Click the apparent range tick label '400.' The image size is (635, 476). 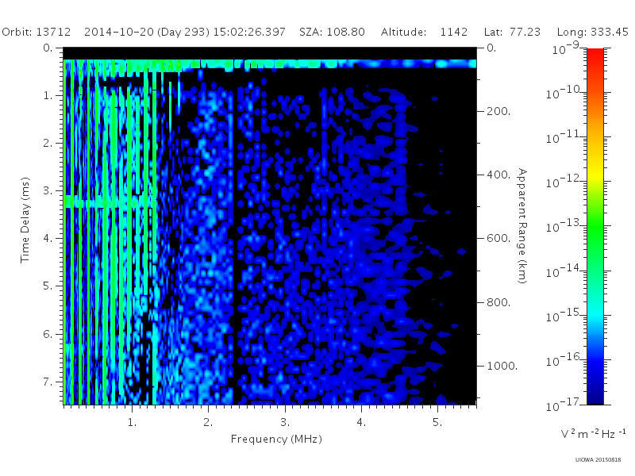coord(498,175)
